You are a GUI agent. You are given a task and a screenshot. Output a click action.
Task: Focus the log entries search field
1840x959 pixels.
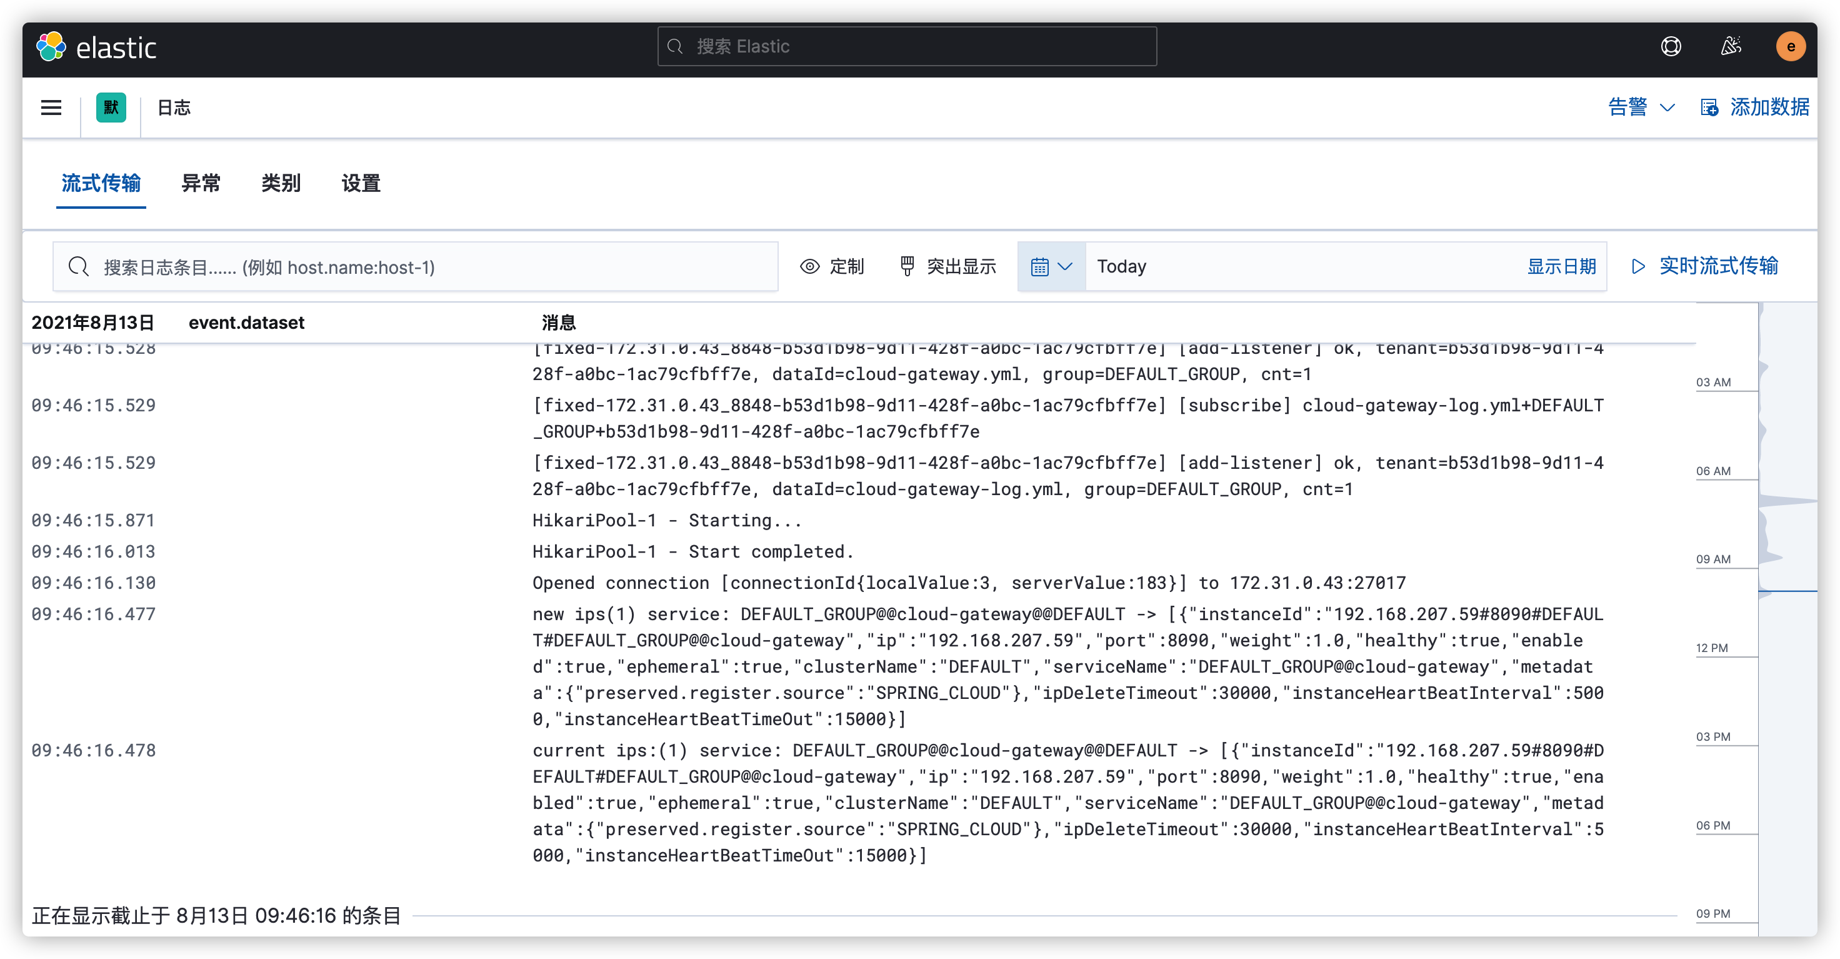[x=415, y=266]
